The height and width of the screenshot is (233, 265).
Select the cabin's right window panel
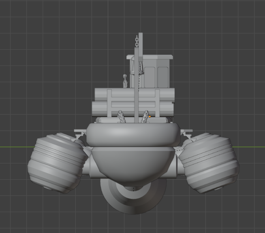(x=163, y=77)
